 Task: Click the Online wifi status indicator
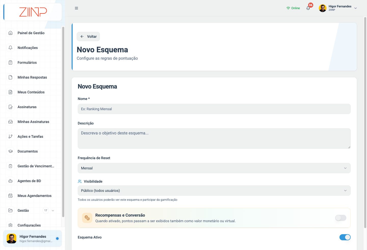[x=293, y=8]
